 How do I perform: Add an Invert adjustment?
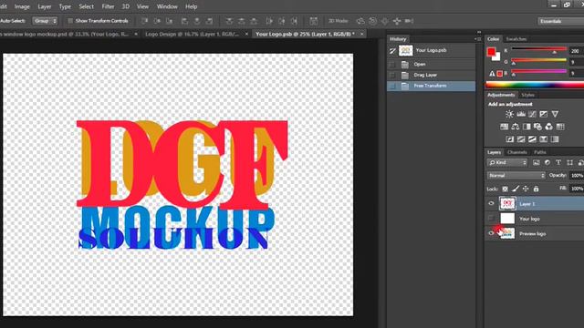(510, 139)
